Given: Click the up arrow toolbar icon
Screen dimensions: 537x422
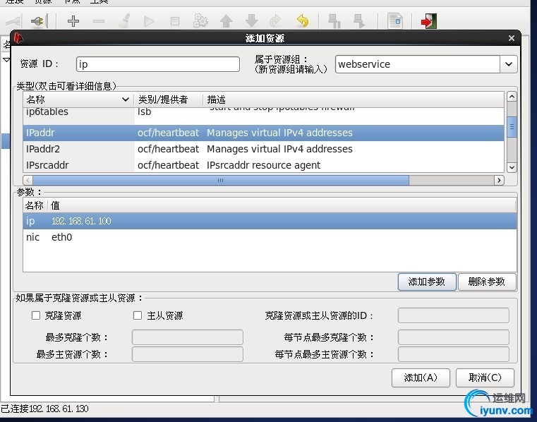Looking at the screenshot, I should coord(226,21).
